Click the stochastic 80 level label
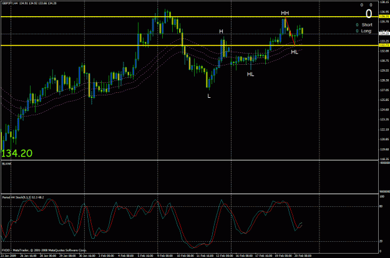The height and width of the screenshot is (258, 390). tap(381, 206)
